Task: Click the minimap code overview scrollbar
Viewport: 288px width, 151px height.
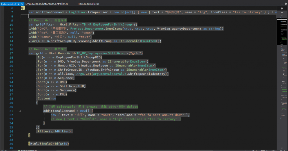Action: click(x=282, y=31)
